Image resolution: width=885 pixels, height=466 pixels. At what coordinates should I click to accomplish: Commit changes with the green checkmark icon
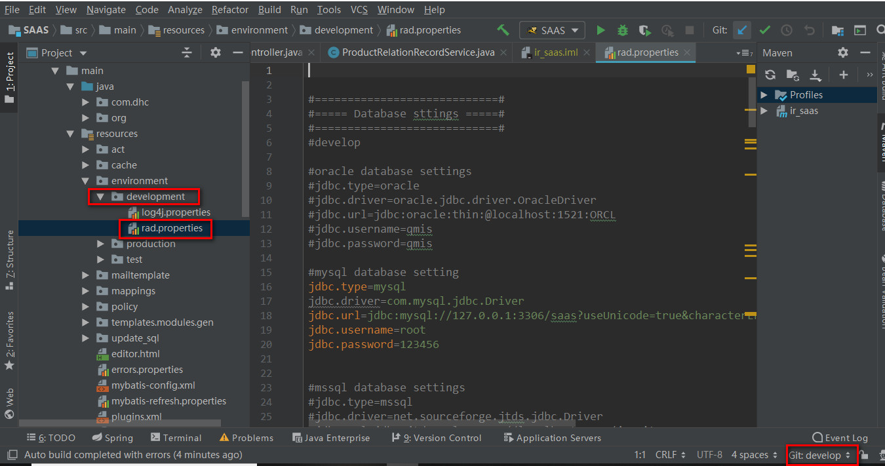[766, 30]
